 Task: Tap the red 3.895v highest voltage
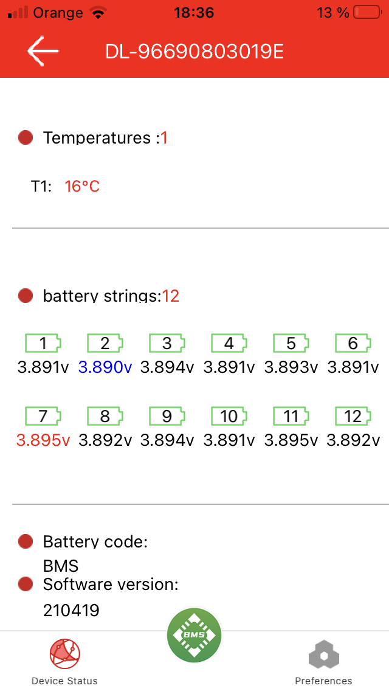point(43,440)
